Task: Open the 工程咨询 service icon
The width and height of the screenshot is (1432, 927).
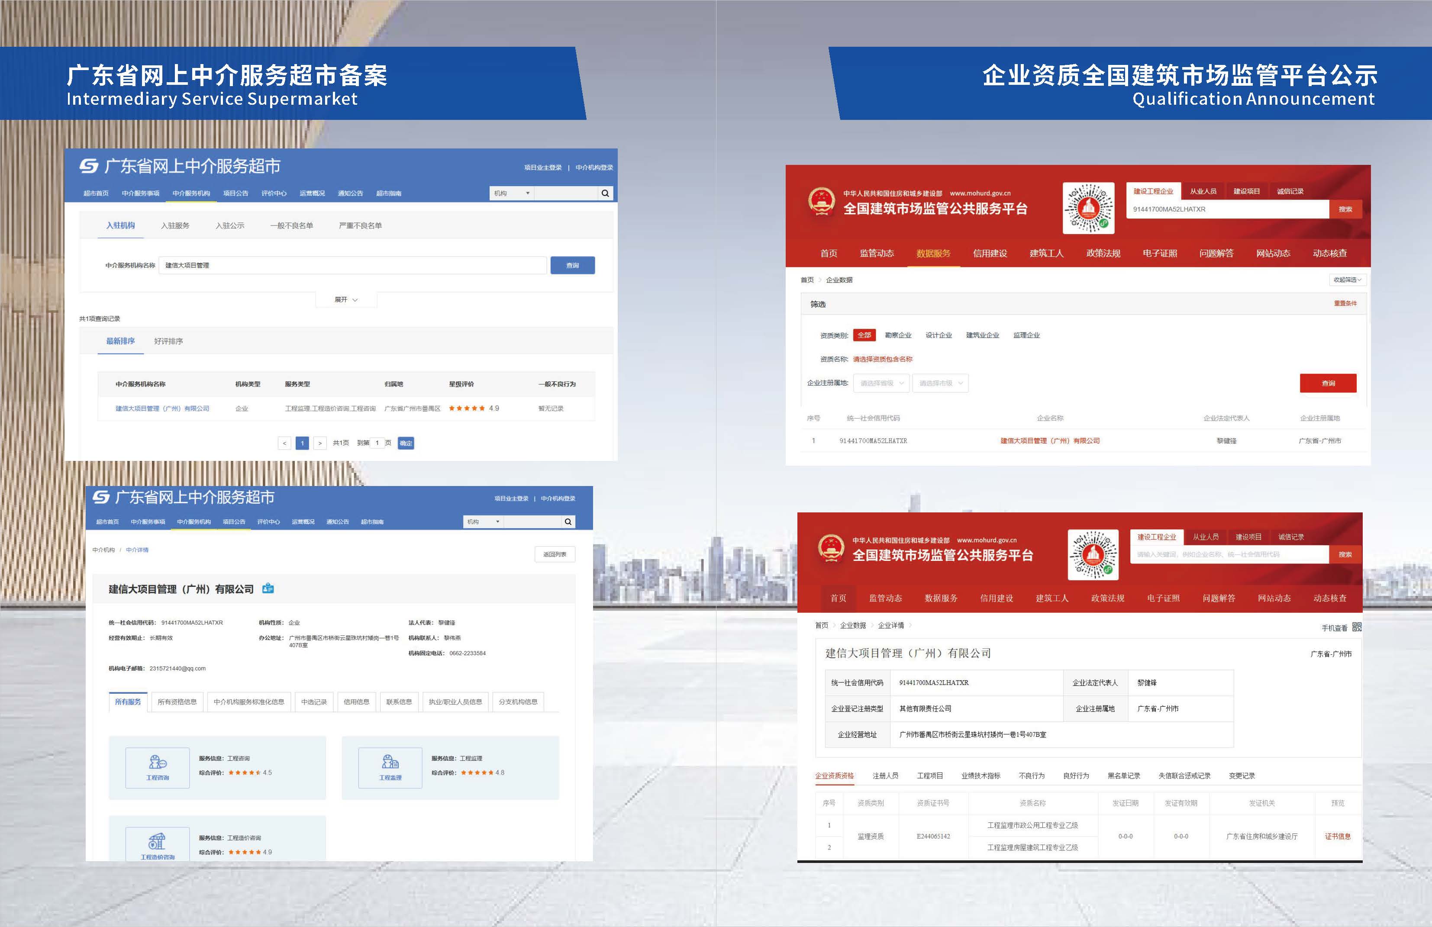Action: pos(158,768)
